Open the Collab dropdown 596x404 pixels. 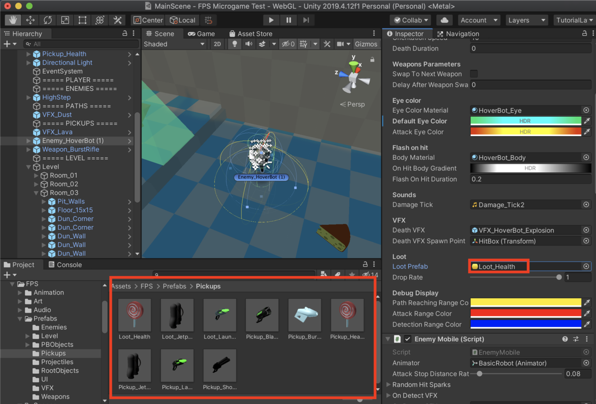(x=411, y=20)
